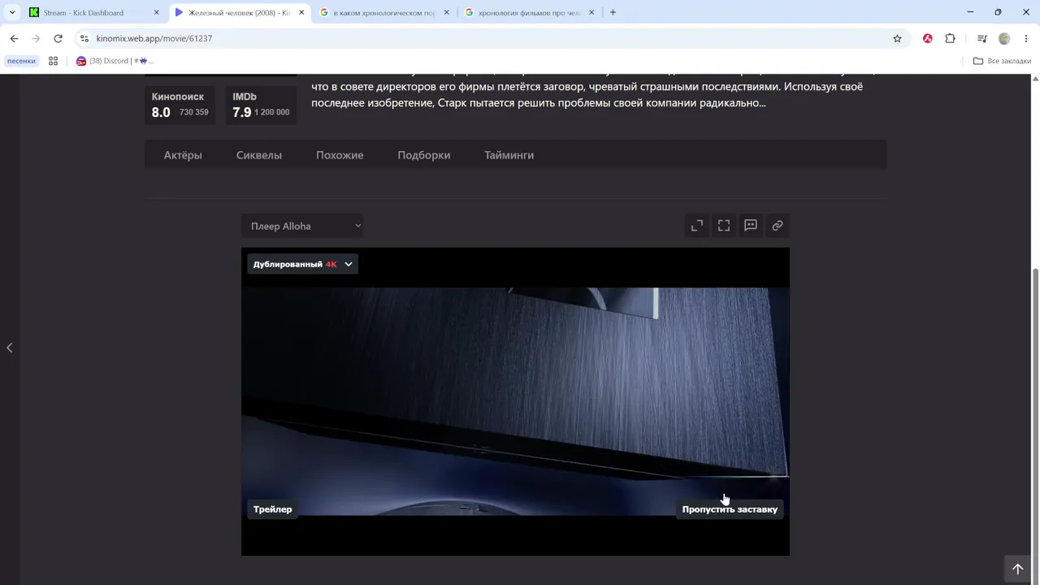The image size is (1040, 585).
Task: Copy the movie link via chain icon
Action: pyautogui.click(x=778, y=226)
